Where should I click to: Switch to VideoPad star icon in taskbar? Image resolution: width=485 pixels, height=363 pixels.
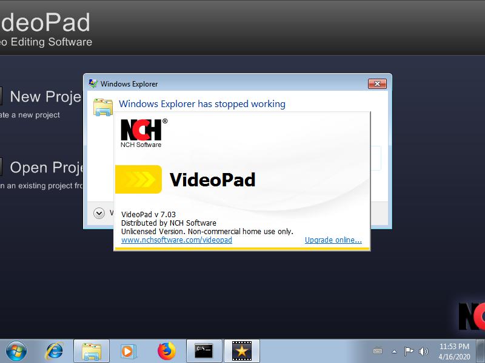click(241, 351)
